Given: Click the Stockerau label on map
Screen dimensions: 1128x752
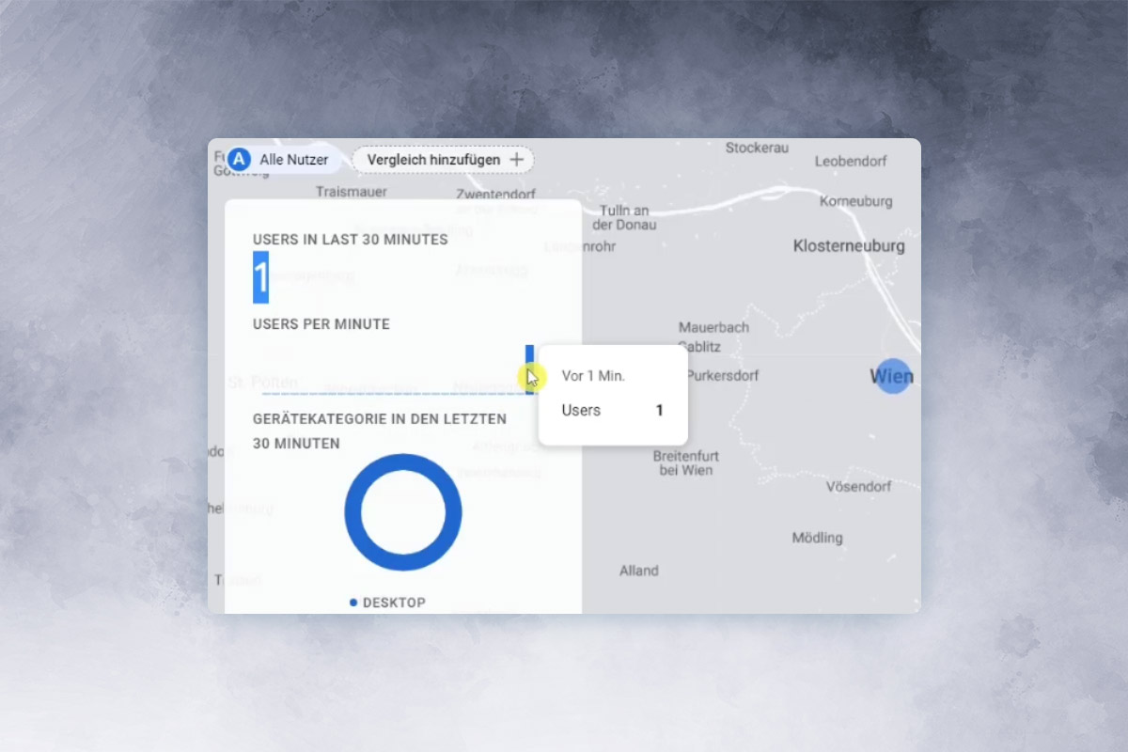Looking at the screenshot, I should click(757, 148).
